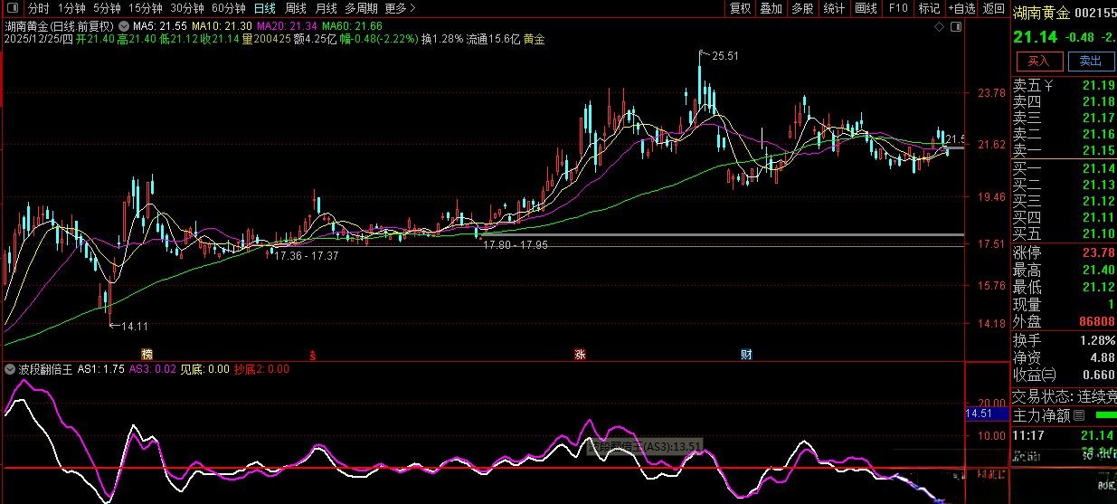The height and width of the screenshot is (504, 1117).
Task: Open the 更多 periods expander
Action: (400, 8)
